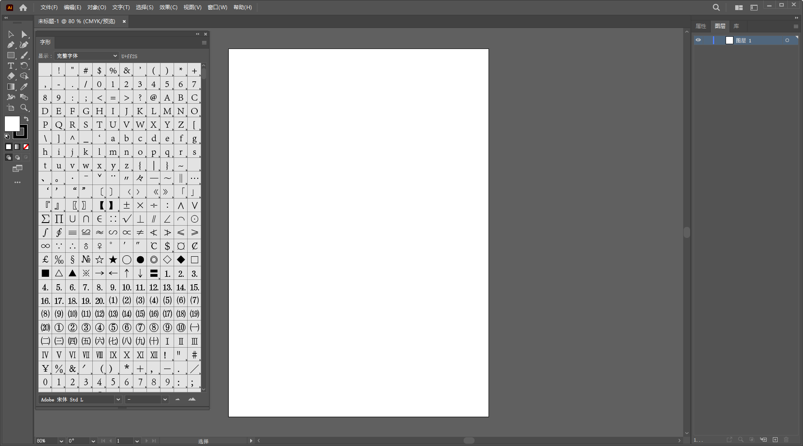Open the 完整字体 show dropdown
Screen dimensions: 803x446
click(87, 56)
